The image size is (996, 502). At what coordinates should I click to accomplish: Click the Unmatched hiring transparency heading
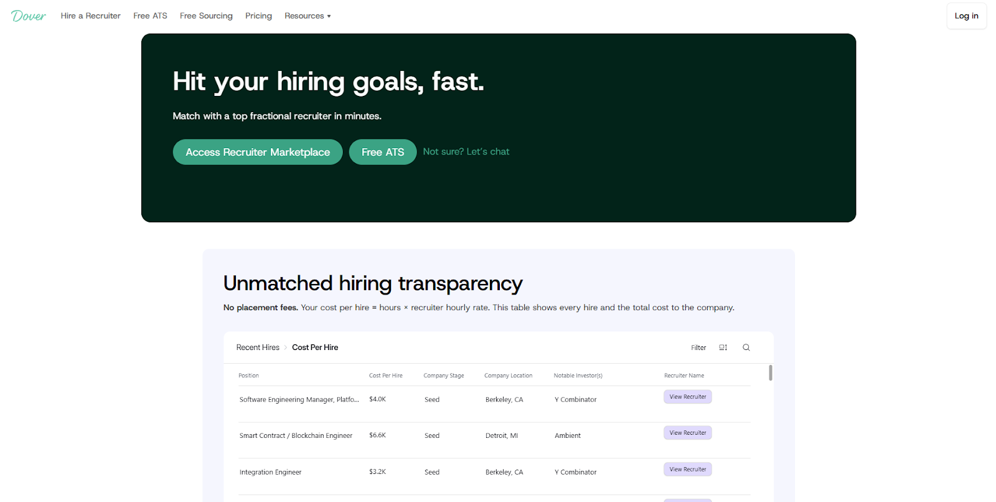pos(373,284)
